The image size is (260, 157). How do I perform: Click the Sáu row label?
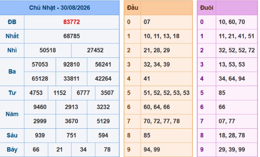12,135
